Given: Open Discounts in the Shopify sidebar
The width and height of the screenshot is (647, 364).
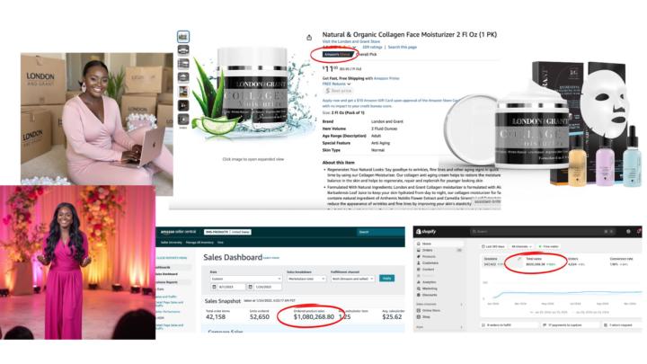Looking at the screenshot, I should 439,295.
